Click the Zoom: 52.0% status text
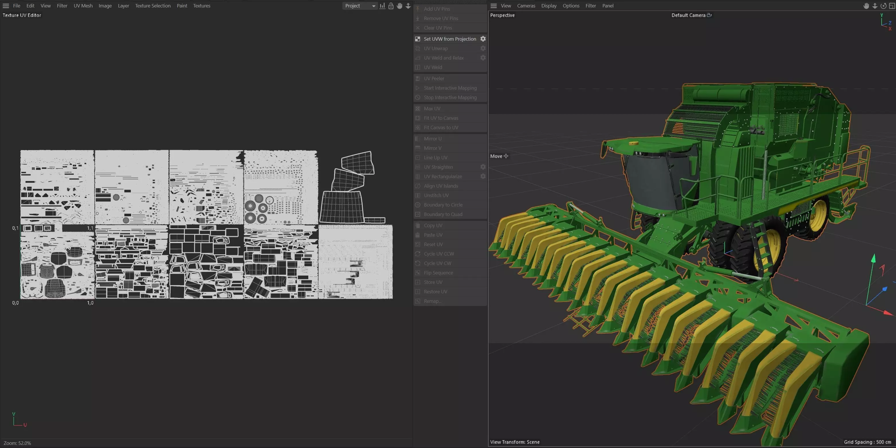 [17, 443]
